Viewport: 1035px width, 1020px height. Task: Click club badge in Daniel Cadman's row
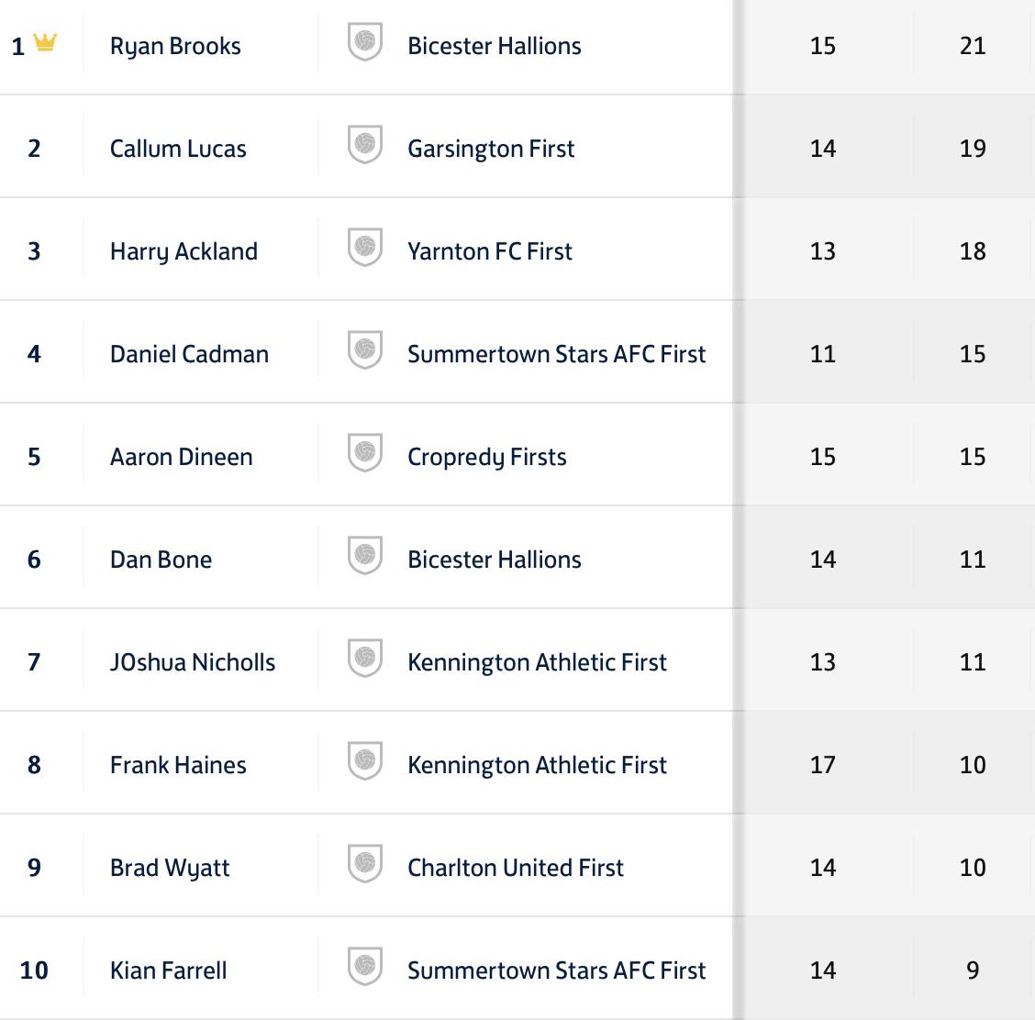point(365,351)
